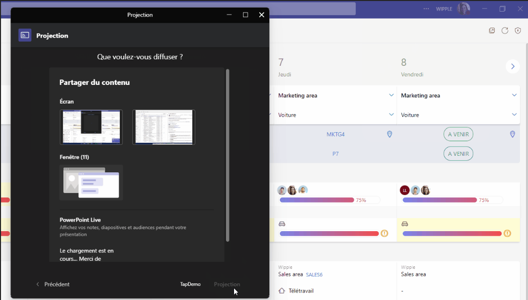Image resolution: width=528 pixels, height=300 pixels.
Task: Click the TapDemo button
Action: 190,284
